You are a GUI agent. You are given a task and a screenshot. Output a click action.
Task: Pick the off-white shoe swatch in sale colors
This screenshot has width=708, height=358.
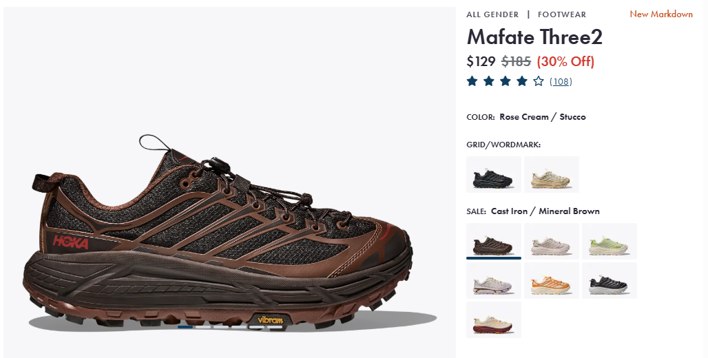552,241
